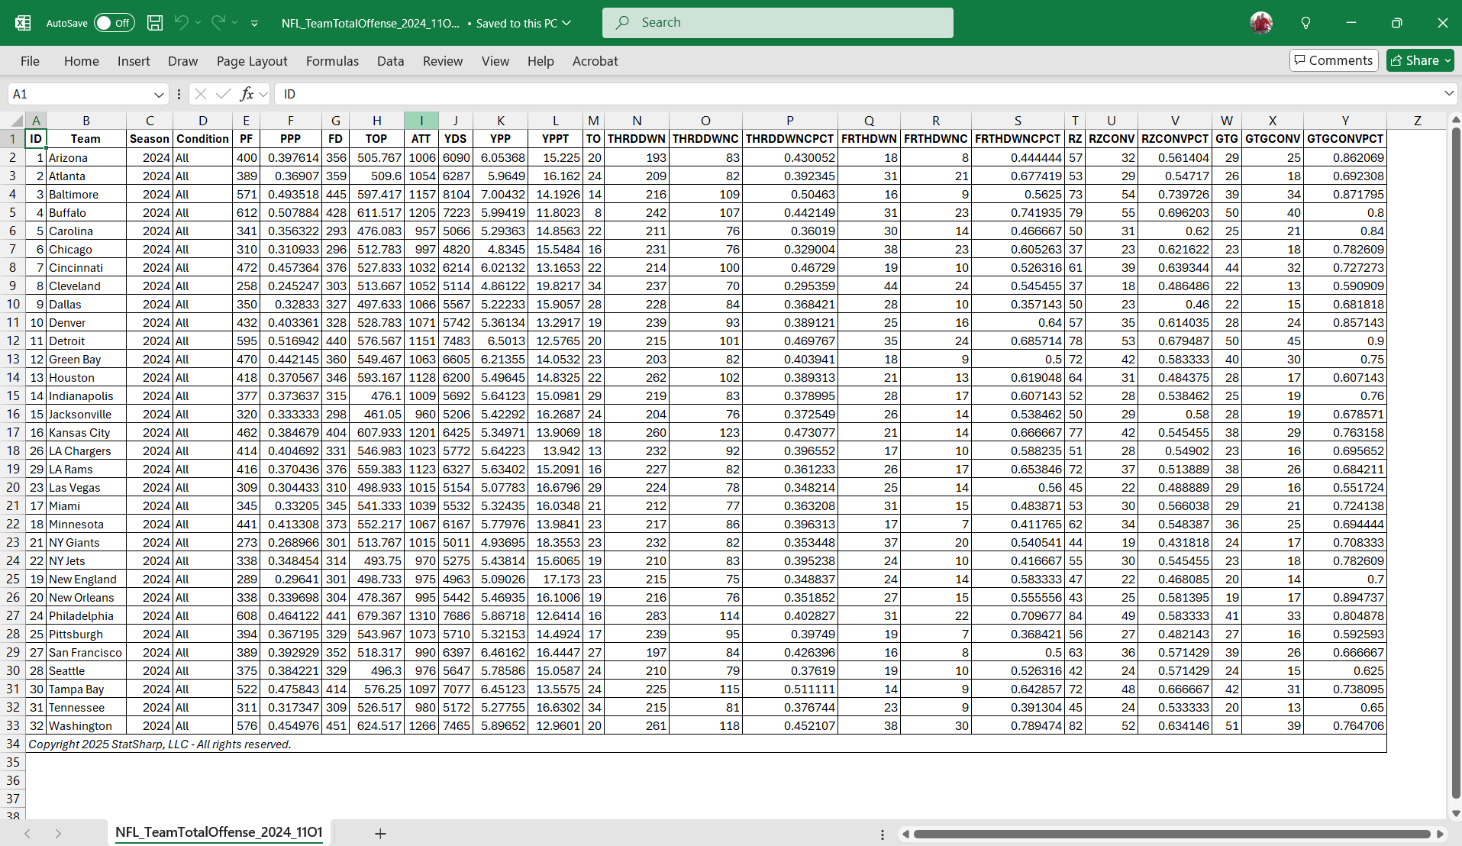Click the cell containing Washington

[x=86, y=725]
